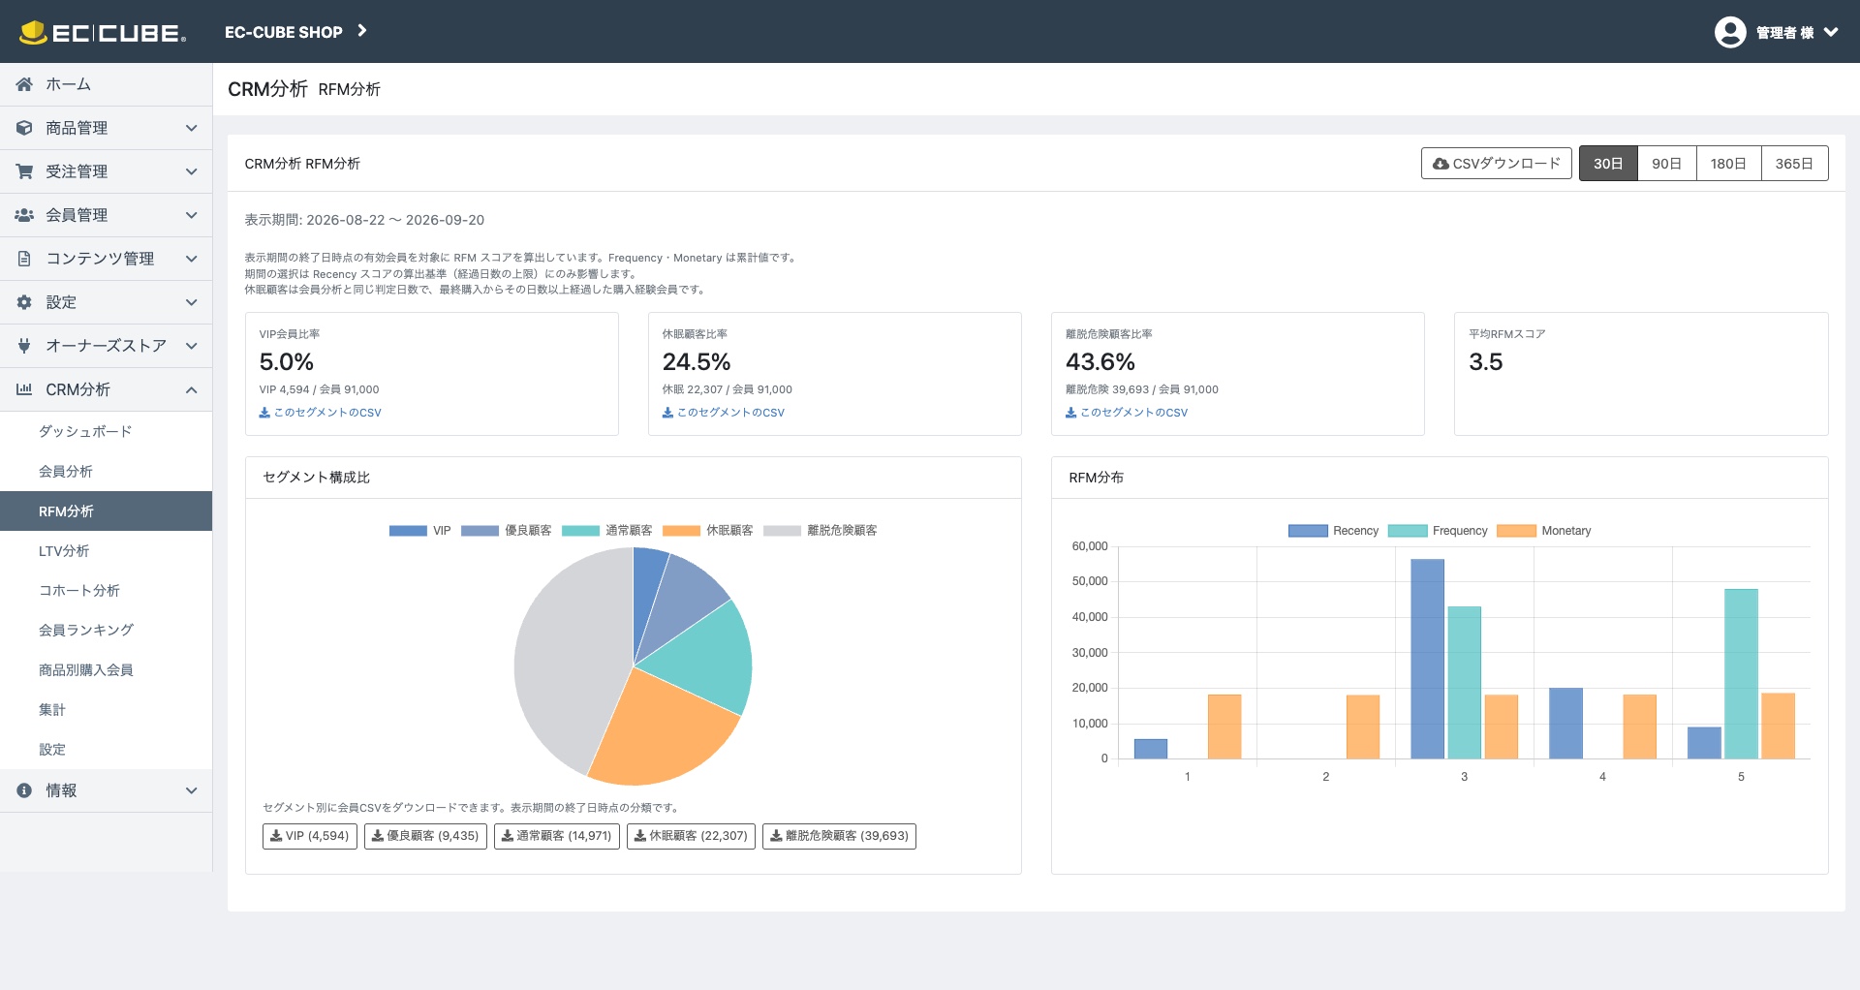Expand the コンテンツ管理 menu chevron
The height and width of the screenshot is (990, 1860).
tap(192, 259)
